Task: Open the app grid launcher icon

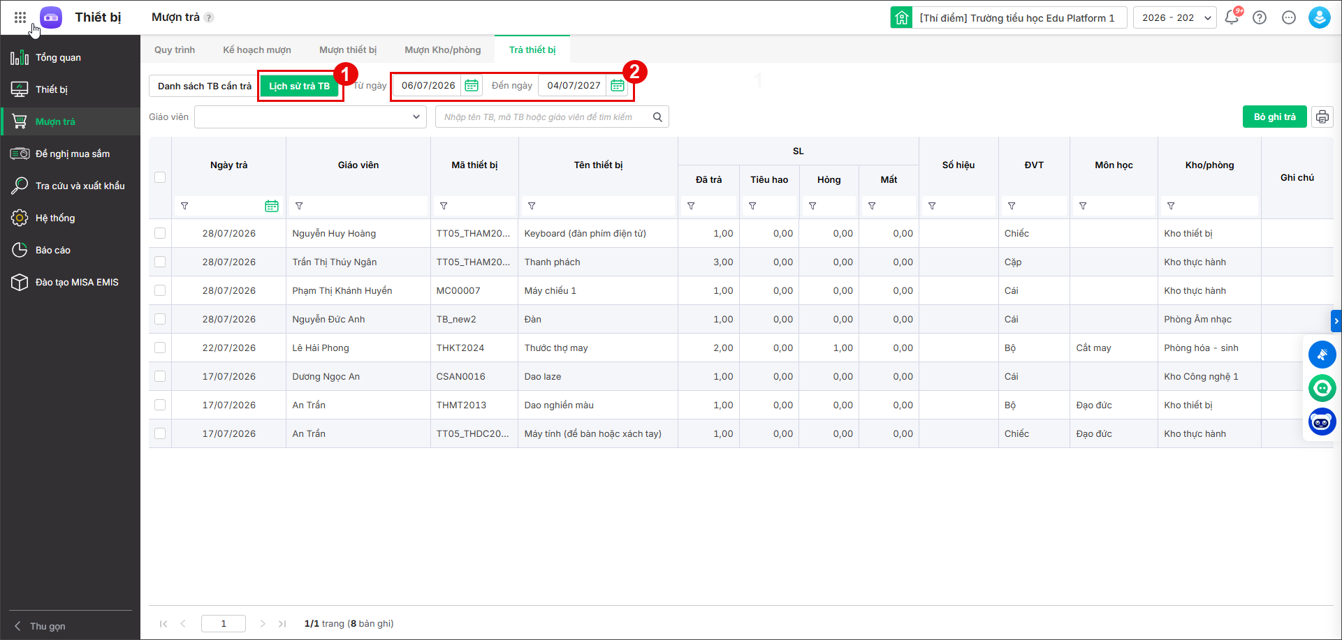Action: pos(20,17)
